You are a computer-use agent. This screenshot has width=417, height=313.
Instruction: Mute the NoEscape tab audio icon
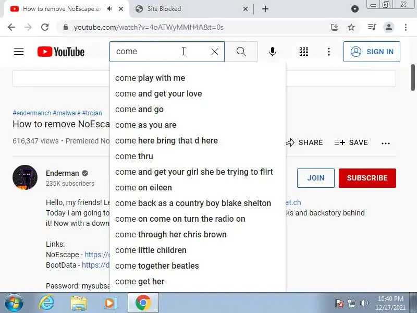pyautogui.click(x=110, y=9)
